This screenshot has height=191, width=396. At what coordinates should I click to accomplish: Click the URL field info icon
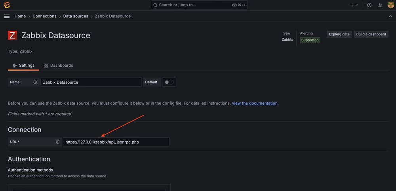(57, 142)
